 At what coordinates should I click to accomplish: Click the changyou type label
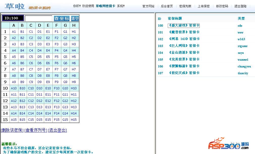click(244, 66)
